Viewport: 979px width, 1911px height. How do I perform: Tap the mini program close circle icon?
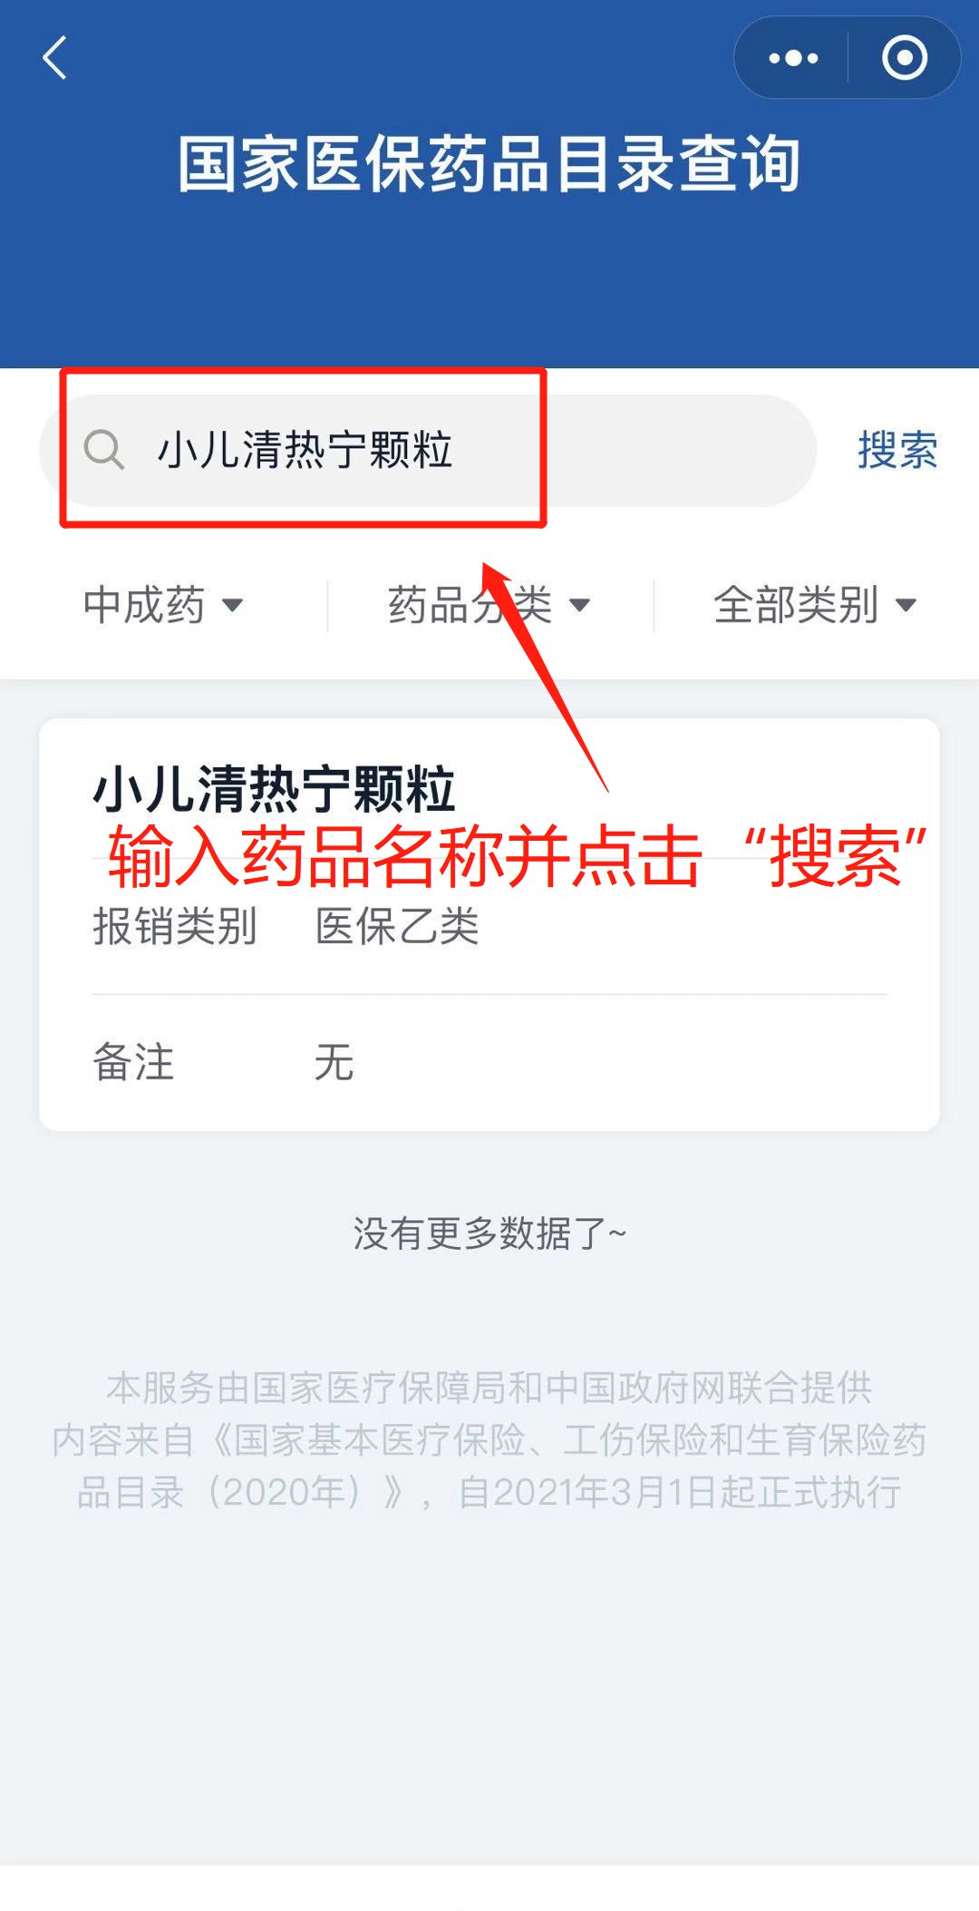(x=904, y=58)
